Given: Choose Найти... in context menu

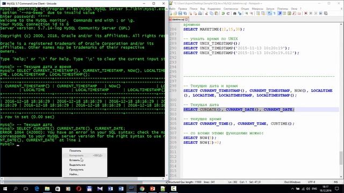Looking at the screenshot, I should [74, 174].
